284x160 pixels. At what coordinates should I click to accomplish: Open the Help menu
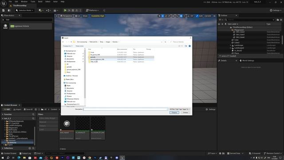63,2
